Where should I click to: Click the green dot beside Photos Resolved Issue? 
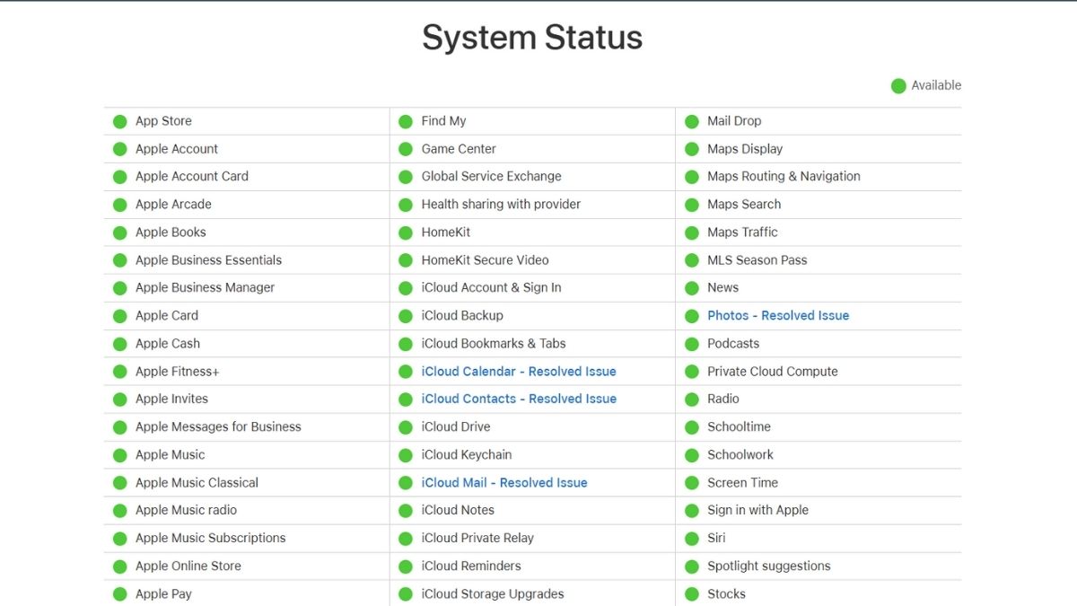coord(691,316)
